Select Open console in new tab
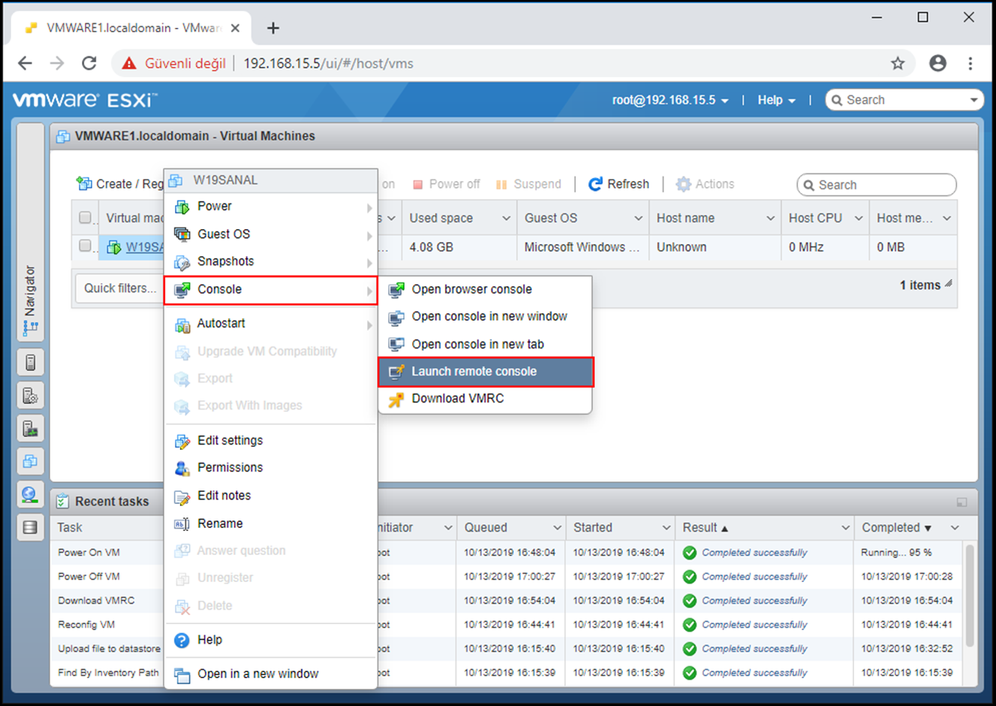 point(486,345)
